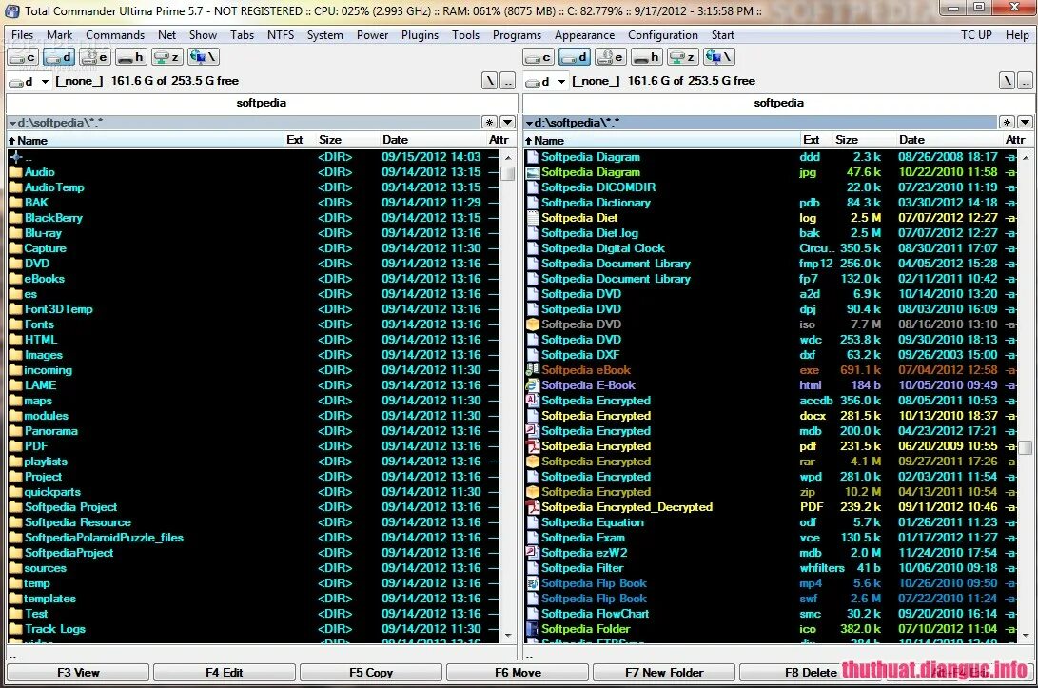This screenshot has height=688, width=1038.
Task: Select drive c in the right panel
Action: (539, 58)
